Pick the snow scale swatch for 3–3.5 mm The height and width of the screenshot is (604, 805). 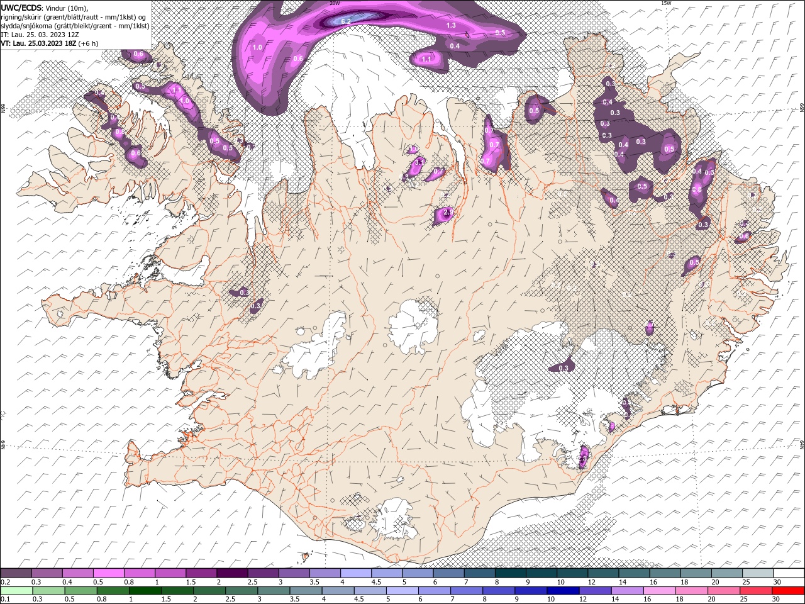[294, 573]
